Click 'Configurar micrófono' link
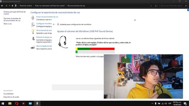This screenshot has height=106, width=189. click(x=44, y=24)
